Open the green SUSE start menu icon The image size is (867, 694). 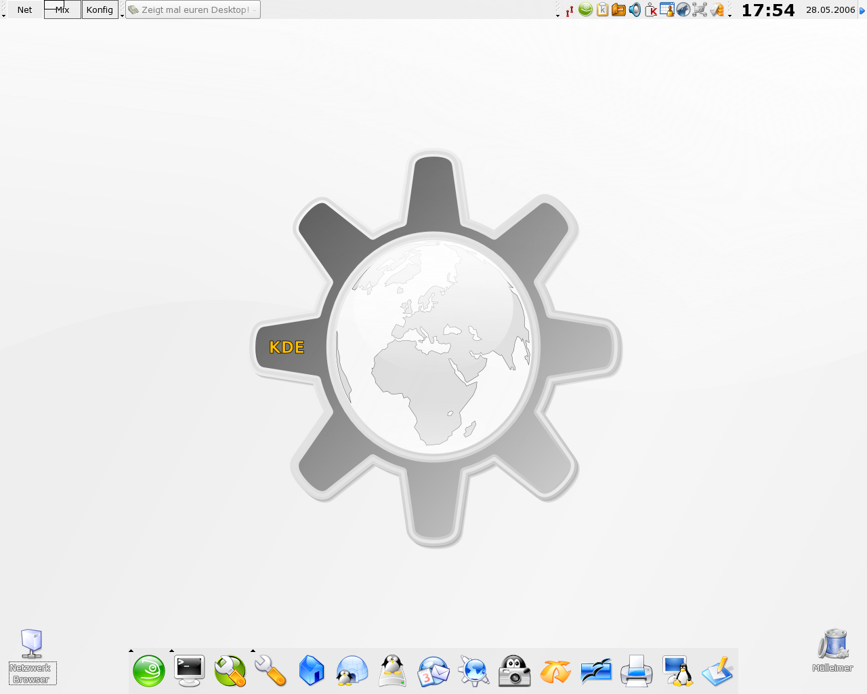click(149, 671)
